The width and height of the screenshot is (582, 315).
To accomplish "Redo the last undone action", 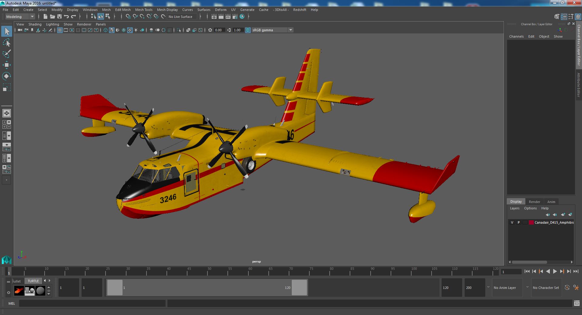I will (x=73, y=17).
